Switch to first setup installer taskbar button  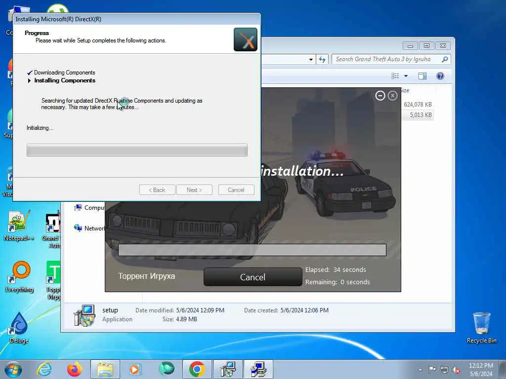(228, 369)
